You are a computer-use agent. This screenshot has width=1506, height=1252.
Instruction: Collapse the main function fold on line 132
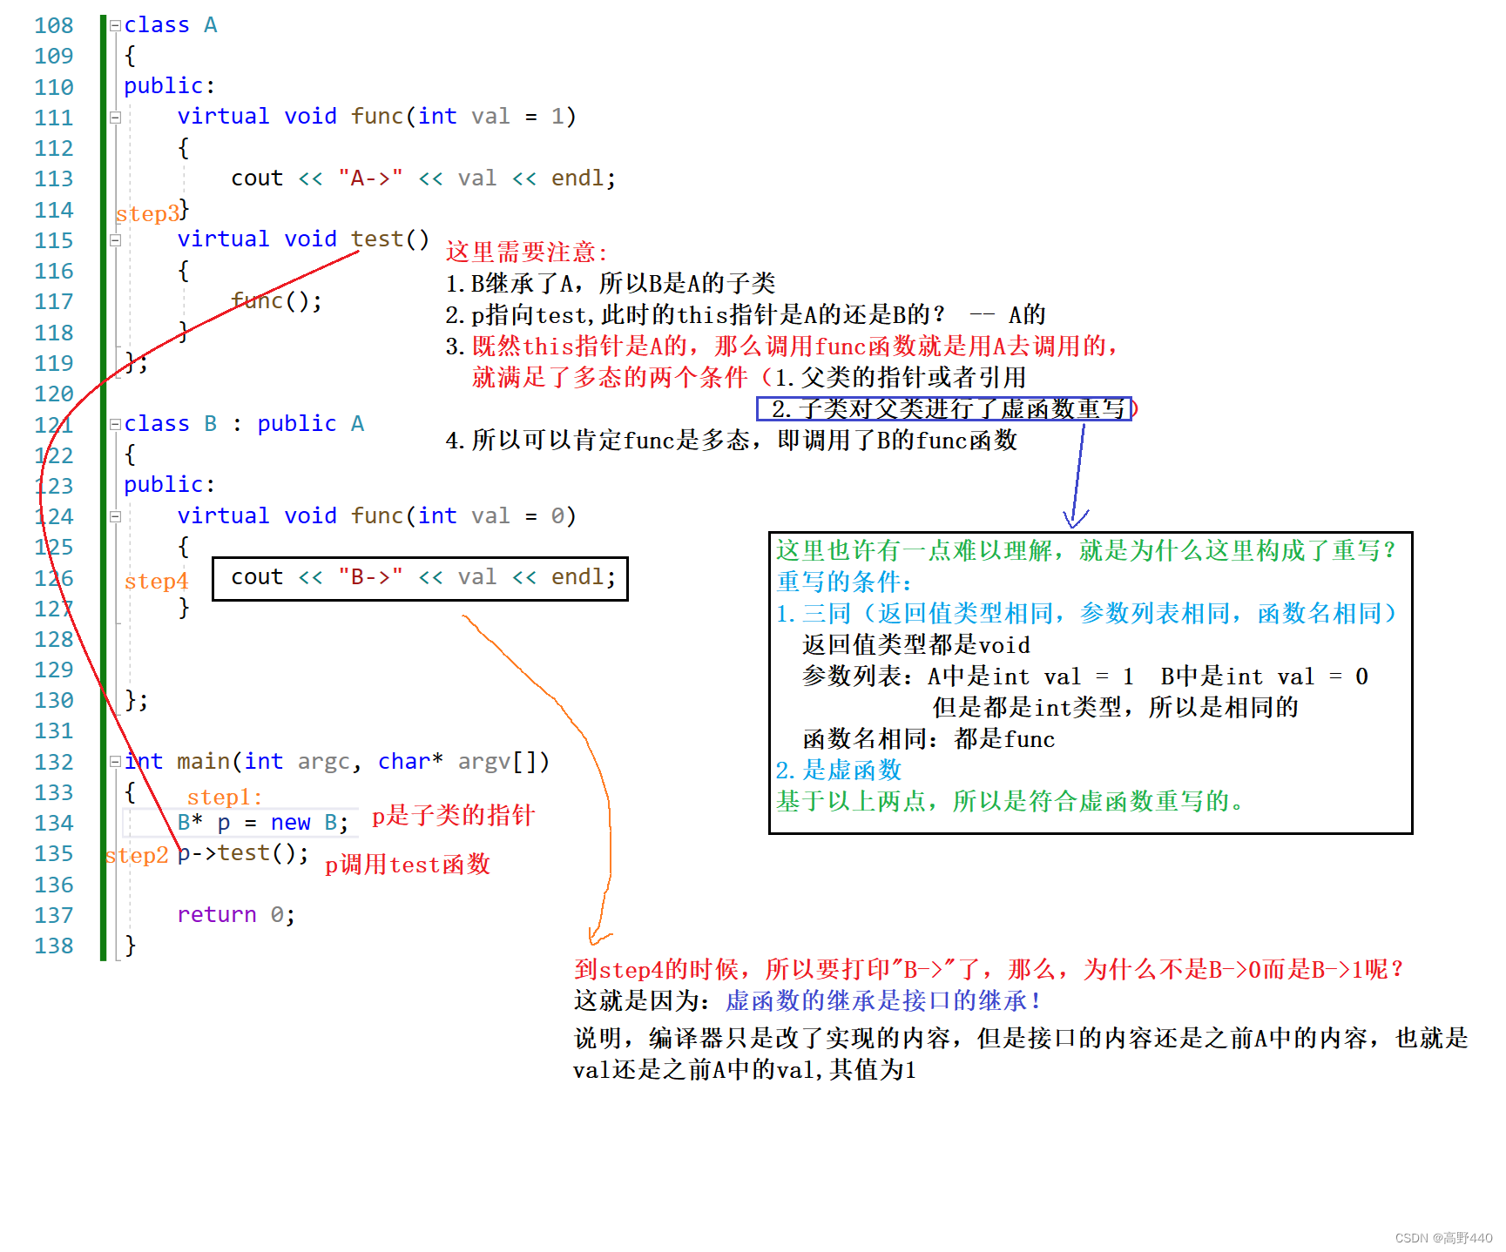[x=115, y=762]
